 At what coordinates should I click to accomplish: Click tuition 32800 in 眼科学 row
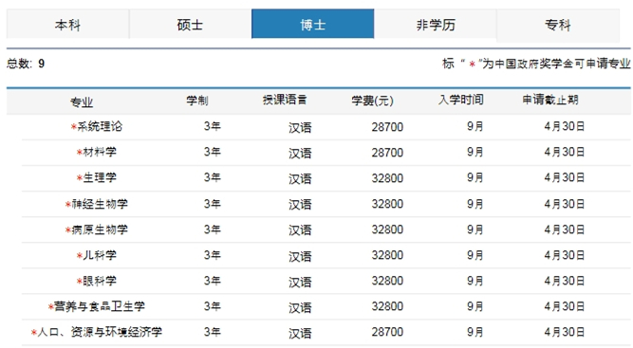[387, 281]
